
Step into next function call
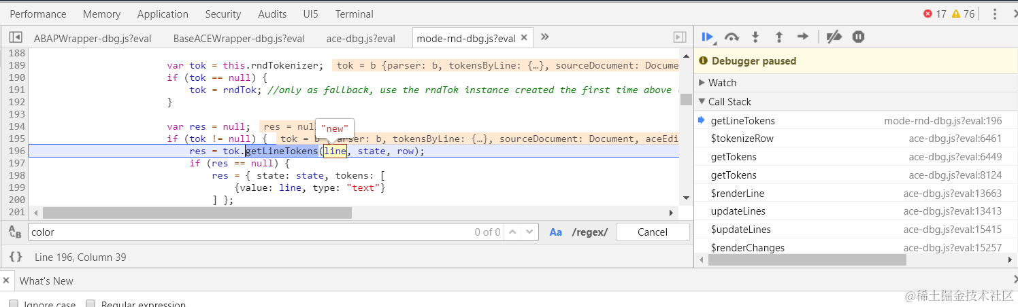(755, 37)
